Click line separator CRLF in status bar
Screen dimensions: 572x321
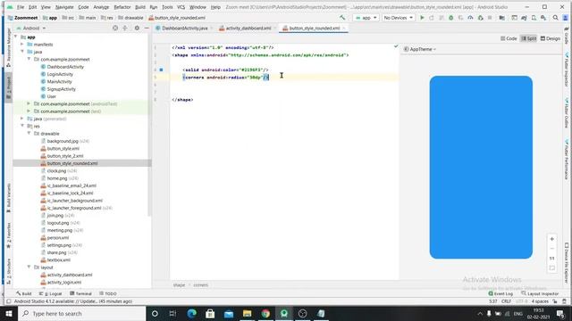(507, 301)
